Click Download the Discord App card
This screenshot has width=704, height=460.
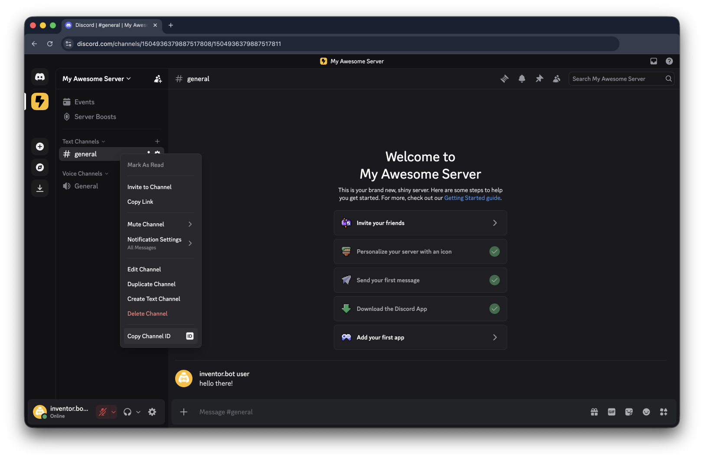(x=420, y=309)
